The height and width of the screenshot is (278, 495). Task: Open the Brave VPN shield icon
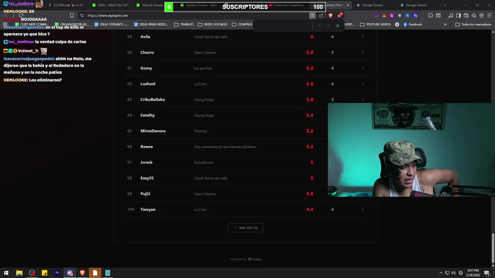[481, 15]
